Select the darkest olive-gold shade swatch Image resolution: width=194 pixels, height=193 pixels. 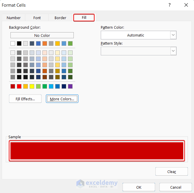58,77
